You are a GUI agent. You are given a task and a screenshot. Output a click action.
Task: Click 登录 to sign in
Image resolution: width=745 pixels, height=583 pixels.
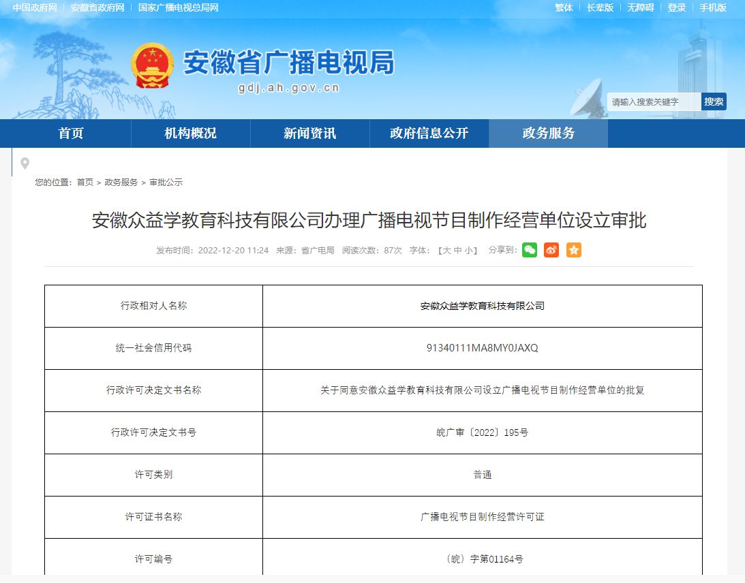[675, 8]
